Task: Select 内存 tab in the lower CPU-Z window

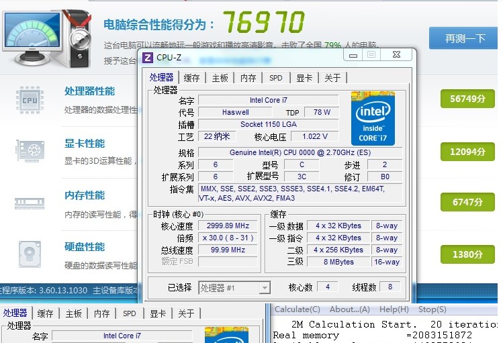Action: [101, 313]
